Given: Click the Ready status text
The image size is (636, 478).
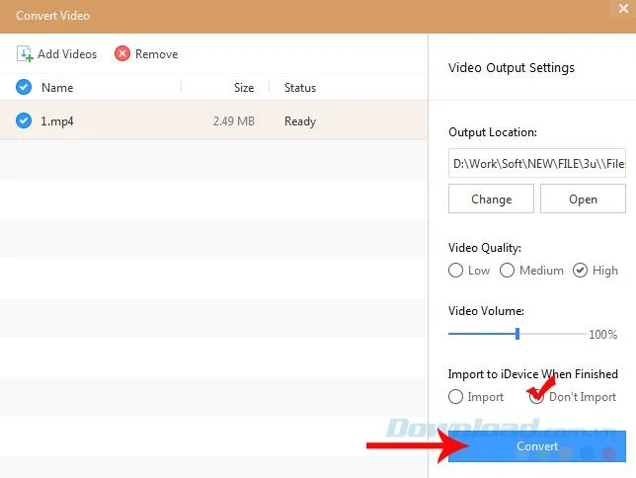Looking at the screenshot, I should (x=300, y=121).
